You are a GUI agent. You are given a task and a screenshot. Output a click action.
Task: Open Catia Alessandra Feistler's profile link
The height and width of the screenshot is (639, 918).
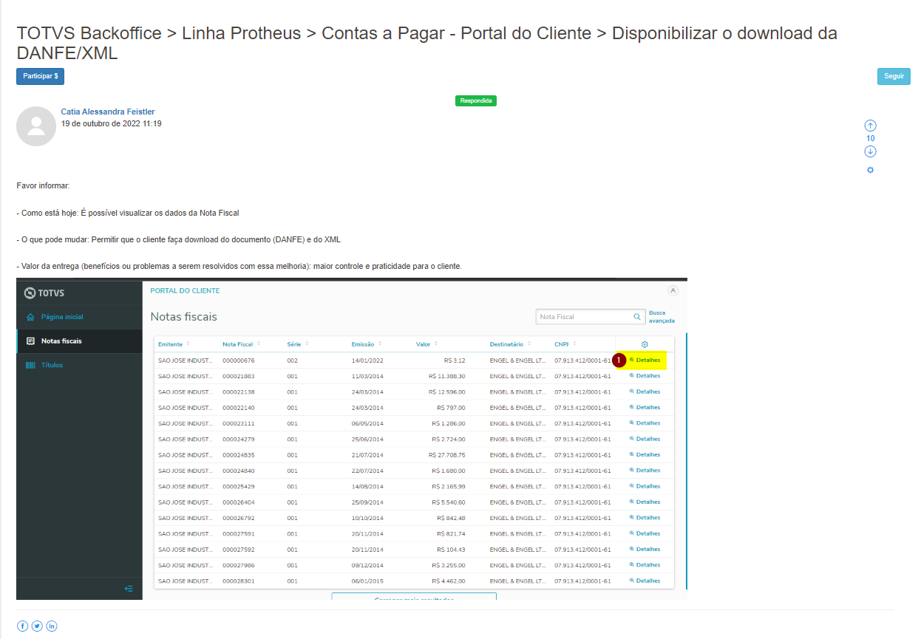coord(108,112)
